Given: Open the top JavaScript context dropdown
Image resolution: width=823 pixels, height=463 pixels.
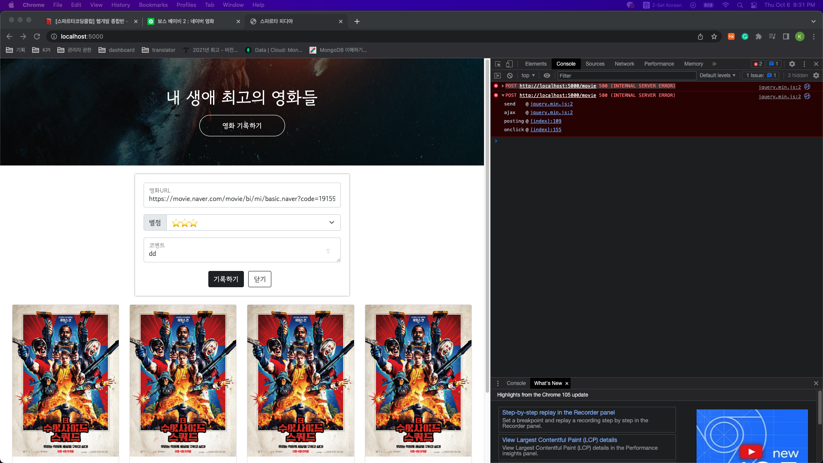Looking at the screenshot, I should click(528, 75).
